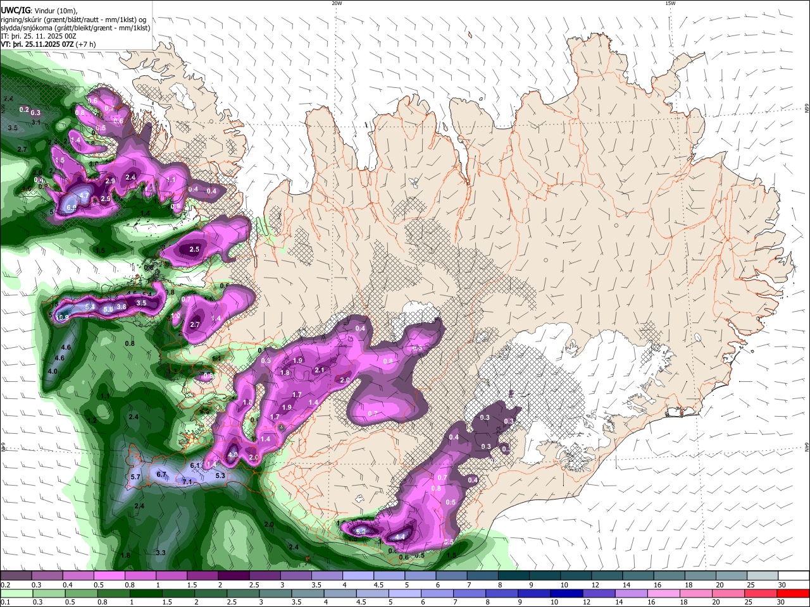Viewport: 810px width, 607px height.
Task: Click the "15W" longitude label
Action: 670,3
